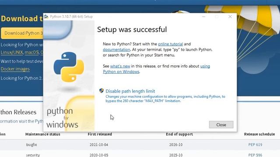Select the "security" status cell

coord(33,155)
